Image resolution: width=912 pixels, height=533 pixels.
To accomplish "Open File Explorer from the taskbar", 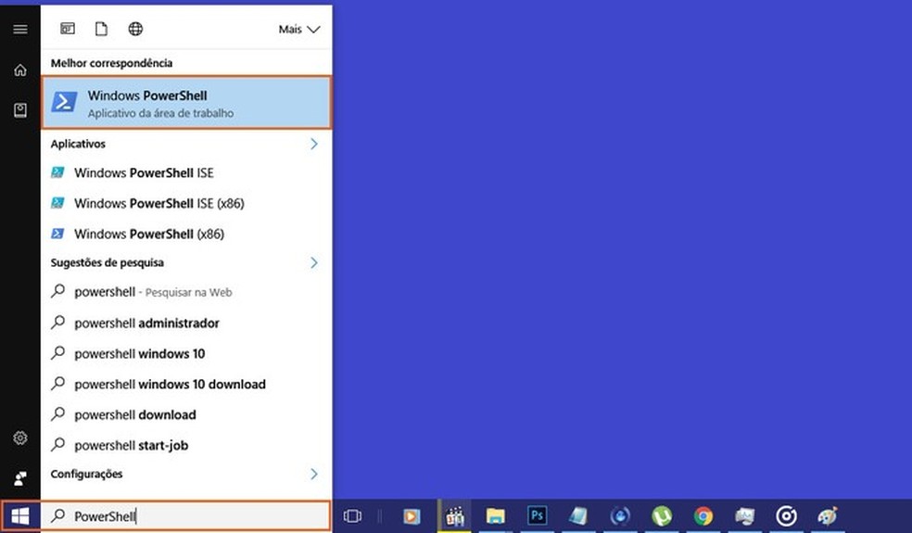I will tap(496, 516).
